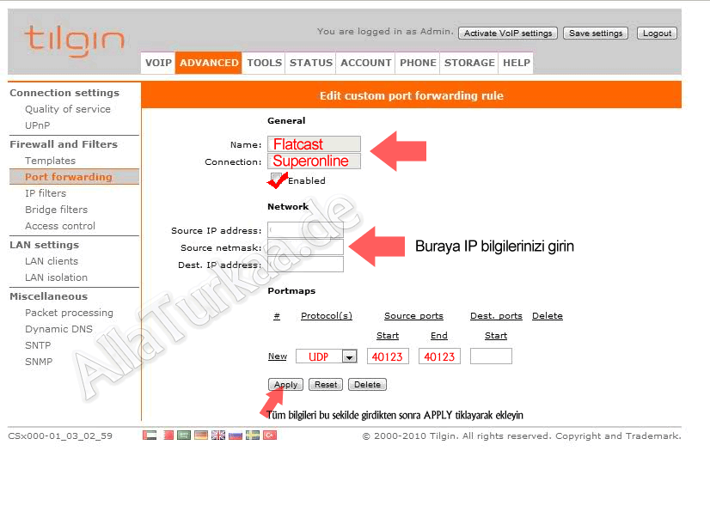Open IP filters in the sidebar
The width and height of the screenshot is (710, 530).
46,193
